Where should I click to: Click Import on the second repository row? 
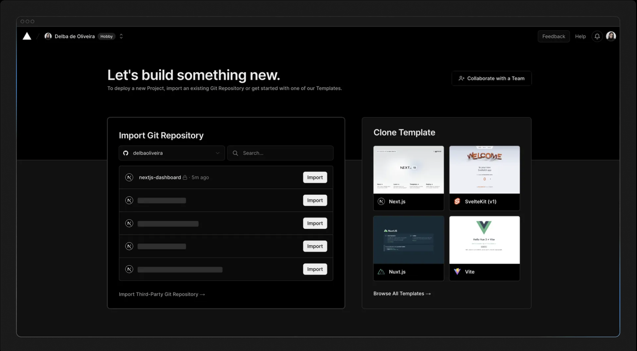(315, 200)
